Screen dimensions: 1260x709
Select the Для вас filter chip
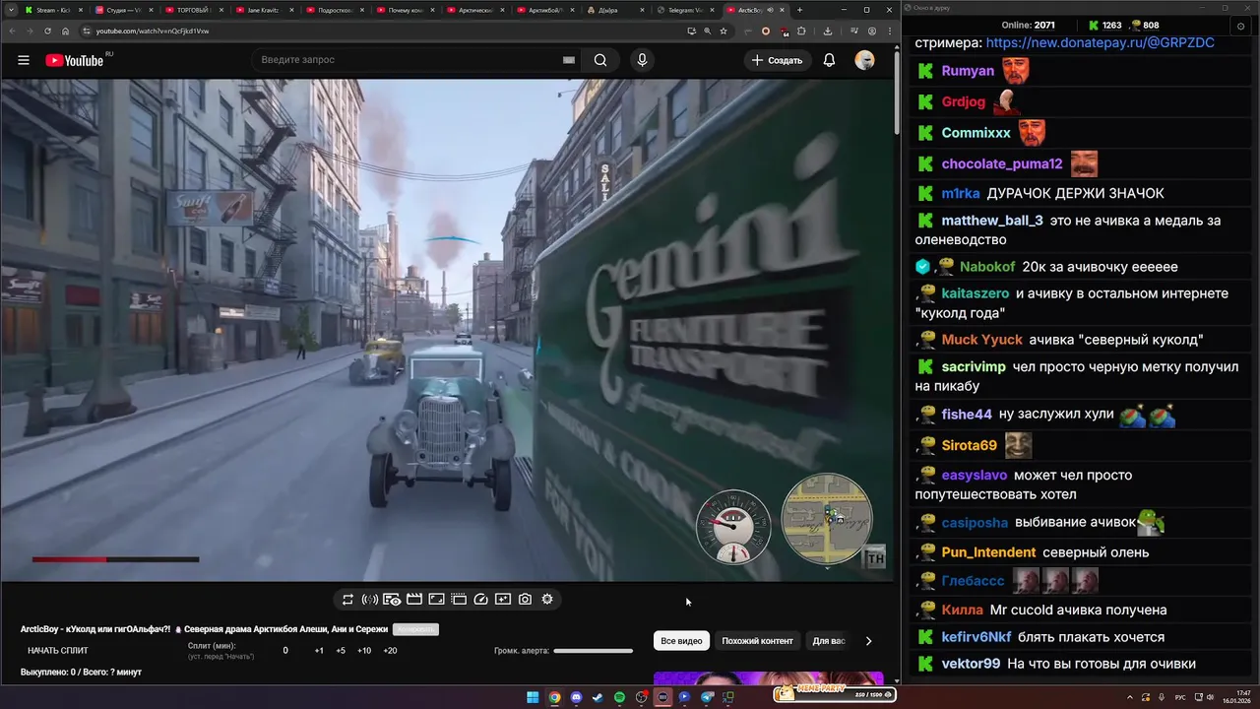pos(829,641)
